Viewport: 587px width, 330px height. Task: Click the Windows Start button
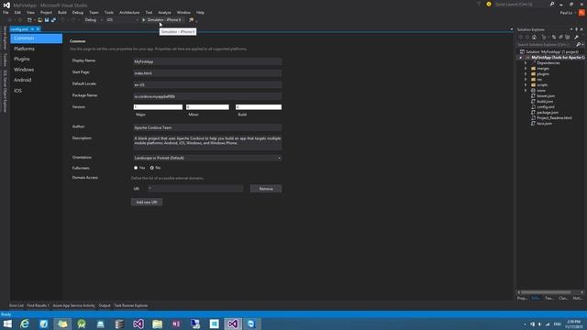[7, 324]
